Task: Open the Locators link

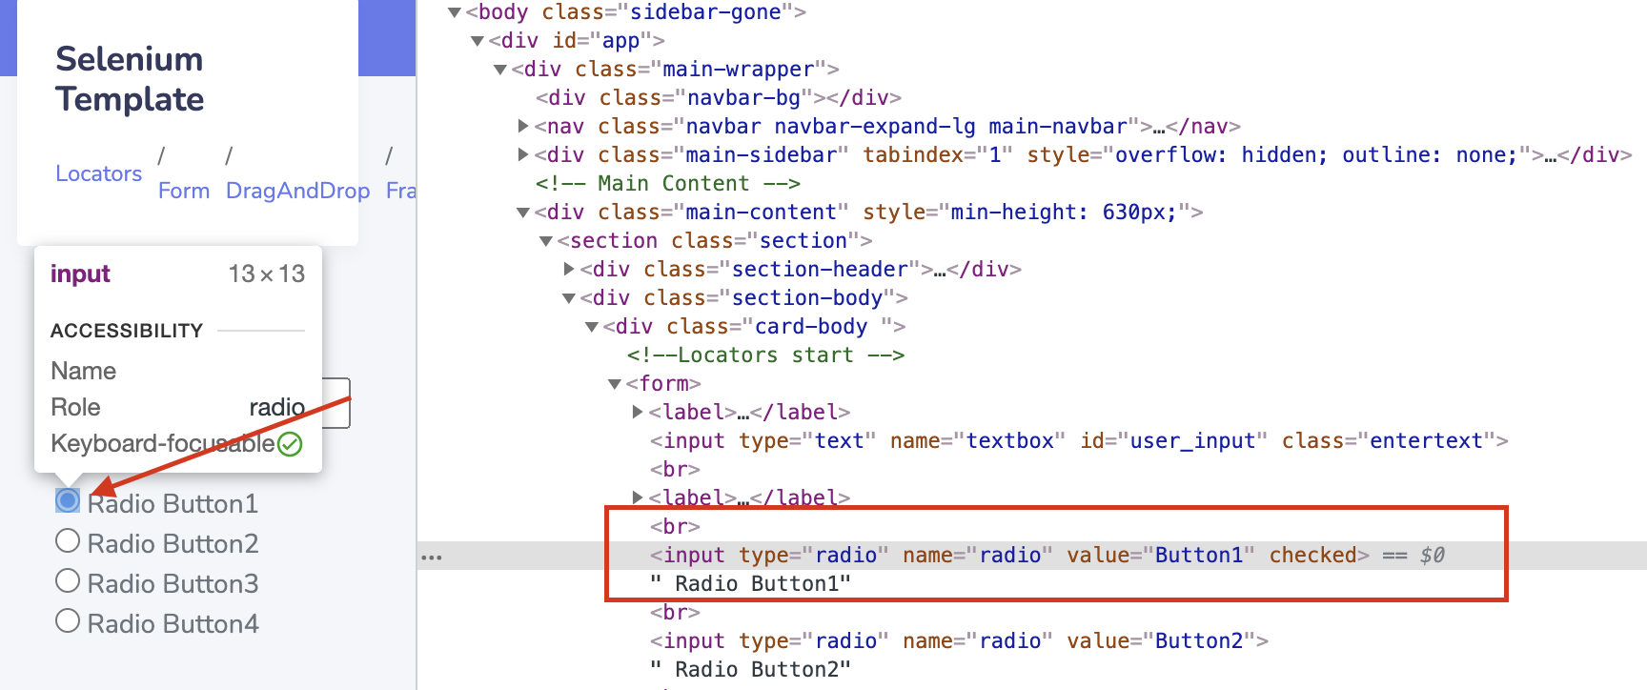Action: [98, 173]
